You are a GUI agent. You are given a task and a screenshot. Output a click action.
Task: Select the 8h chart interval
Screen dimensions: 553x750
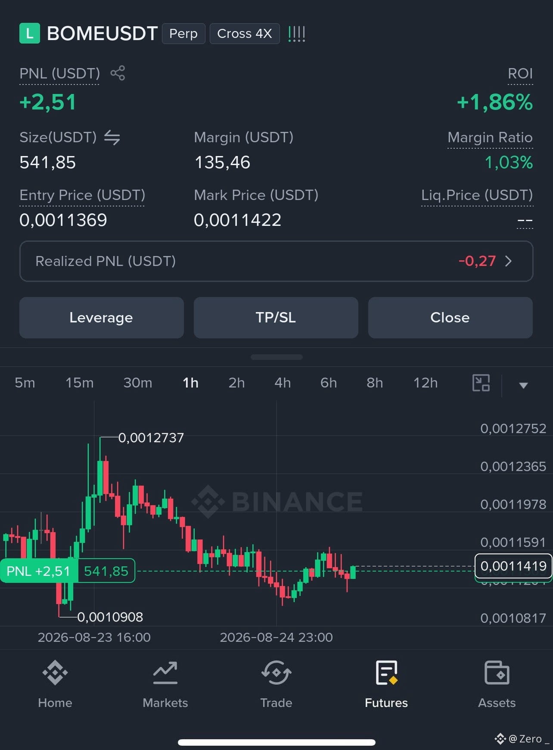tap(375, 383)
